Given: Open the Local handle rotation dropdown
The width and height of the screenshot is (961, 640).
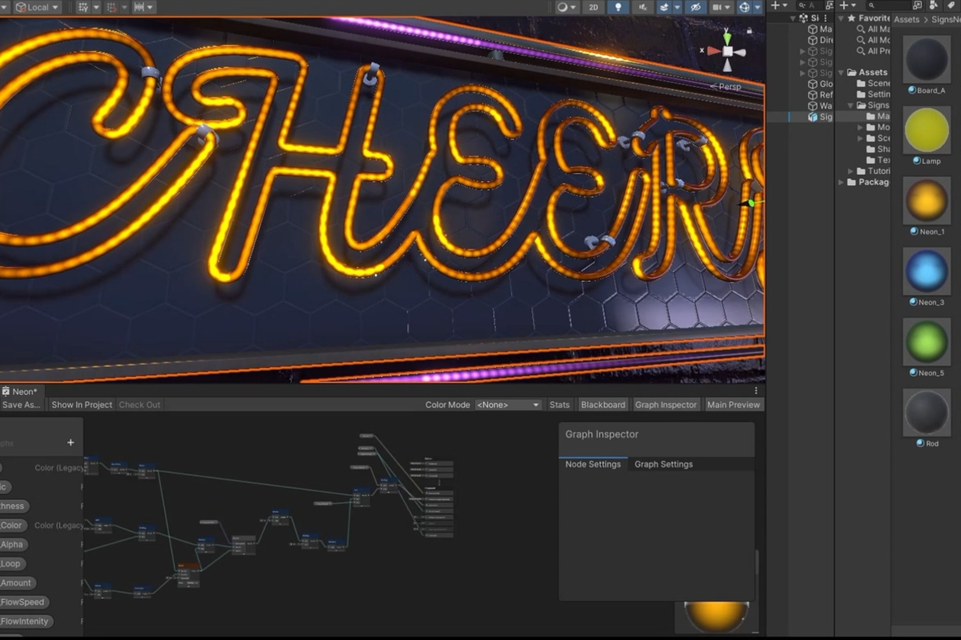Looking at the screenshot, I should pos(37,7).
